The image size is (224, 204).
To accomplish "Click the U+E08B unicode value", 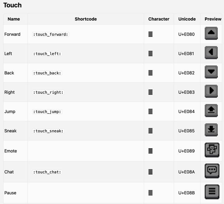I will 186,193.
